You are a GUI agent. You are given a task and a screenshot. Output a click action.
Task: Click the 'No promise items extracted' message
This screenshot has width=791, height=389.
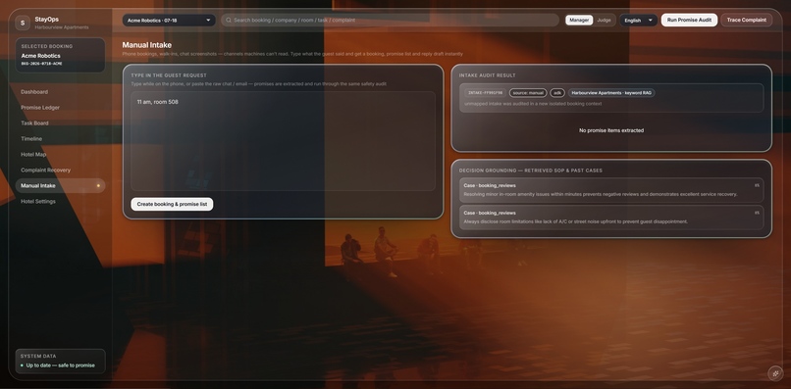click(611, 130)
